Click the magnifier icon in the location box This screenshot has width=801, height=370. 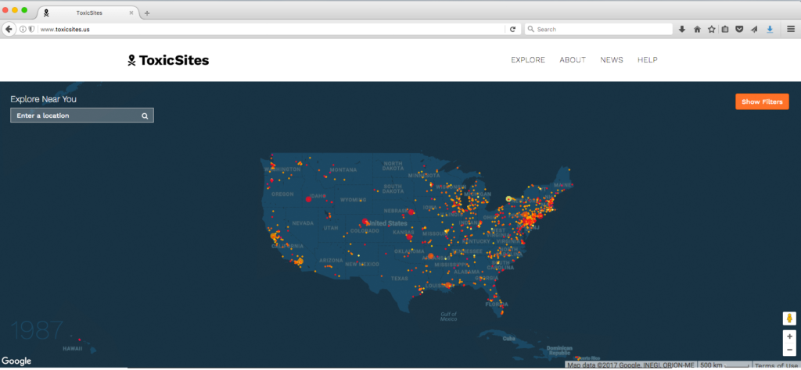coord(145,116)
